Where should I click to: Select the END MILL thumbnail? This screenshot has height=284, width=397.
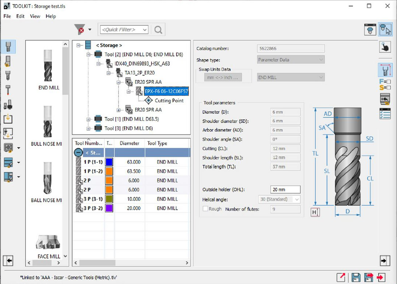(x=48, y=70)
